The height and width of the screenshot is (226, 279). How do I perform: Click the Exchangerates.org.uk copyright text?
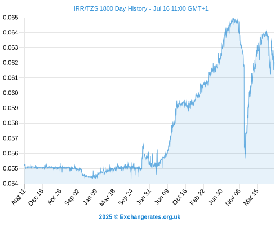click(x=140, y=217)
